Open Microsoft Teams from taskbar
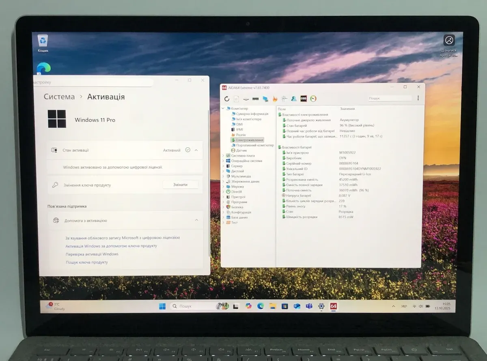This screenshot has height=361, width=487. coord(309,306)
